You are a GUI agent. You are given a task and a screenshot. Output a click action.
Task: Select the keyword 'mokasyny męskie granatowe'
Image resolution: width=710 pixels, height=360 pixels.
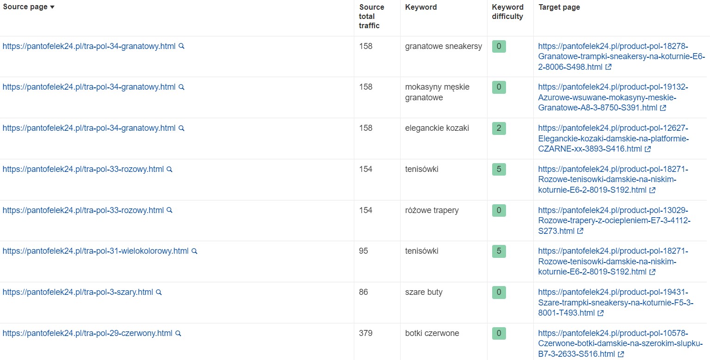pos(437,92)
